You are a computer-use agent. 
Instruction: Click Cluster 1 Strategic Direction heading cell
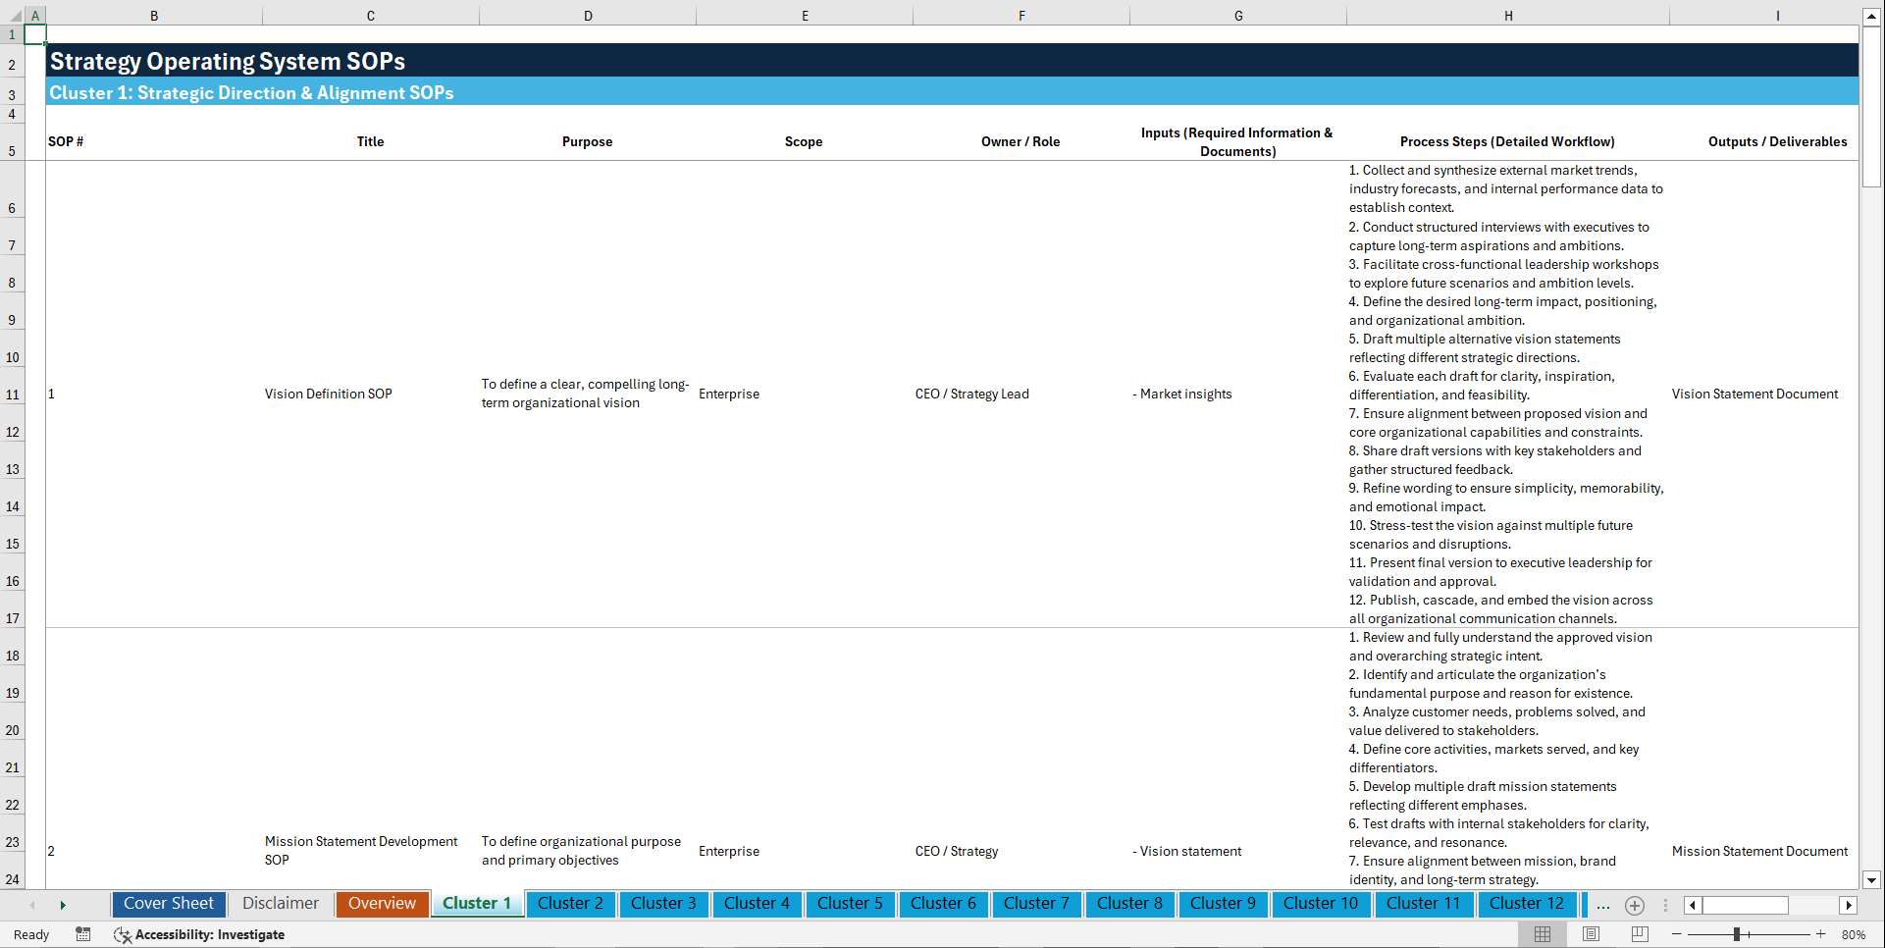(252, 92)
